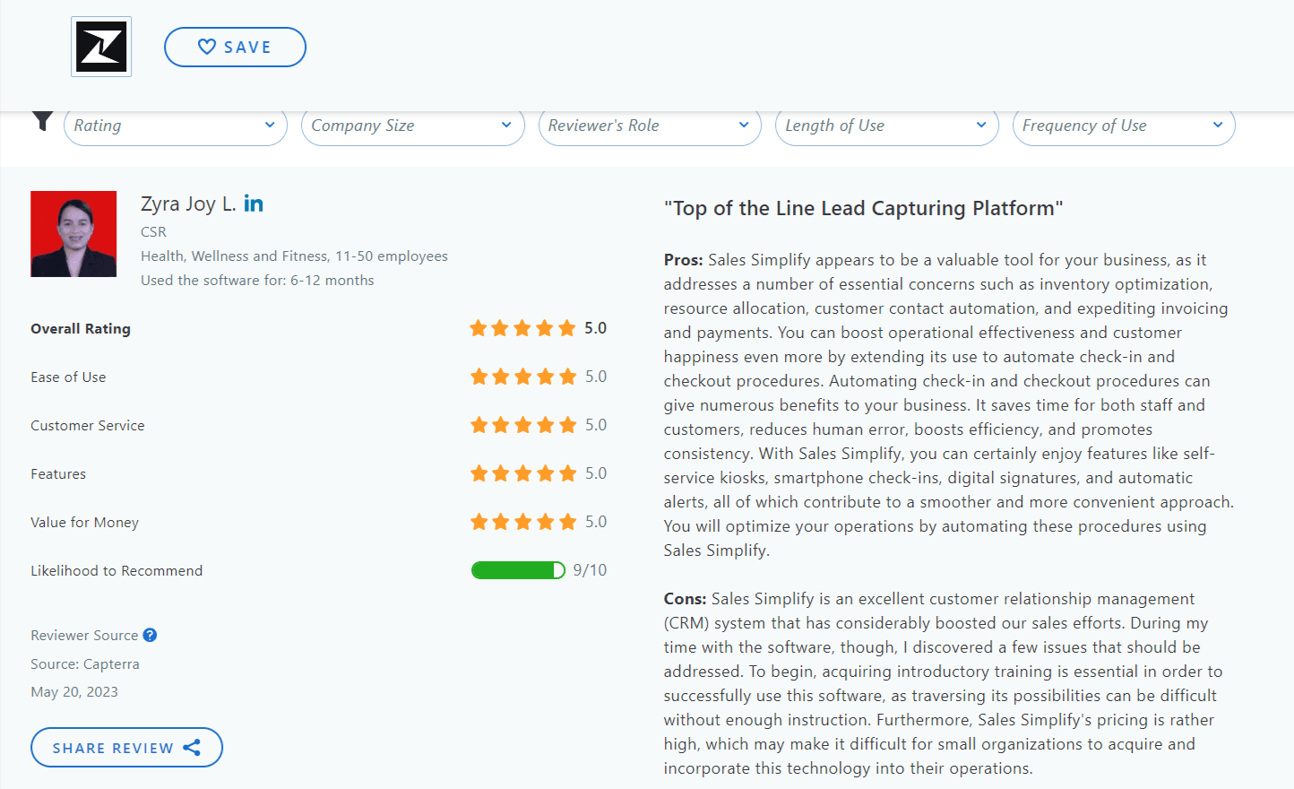The image size is (1294, 789).
Task: Click the Likelihood to Recommend progress bar
Action: tap(518, 569)
